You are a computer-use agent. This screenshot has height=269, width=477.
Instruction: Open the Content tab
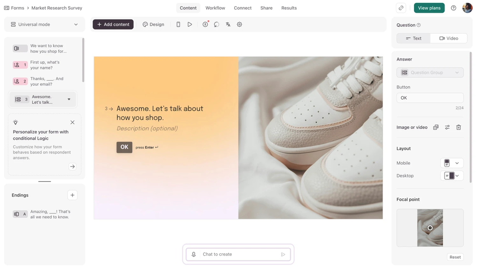tap(188, 8)
